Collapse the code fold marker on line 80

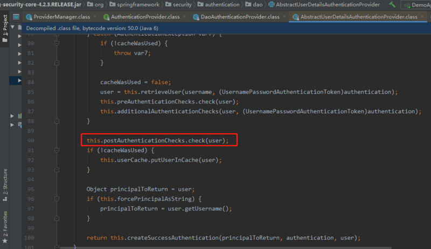click(57, 43)
